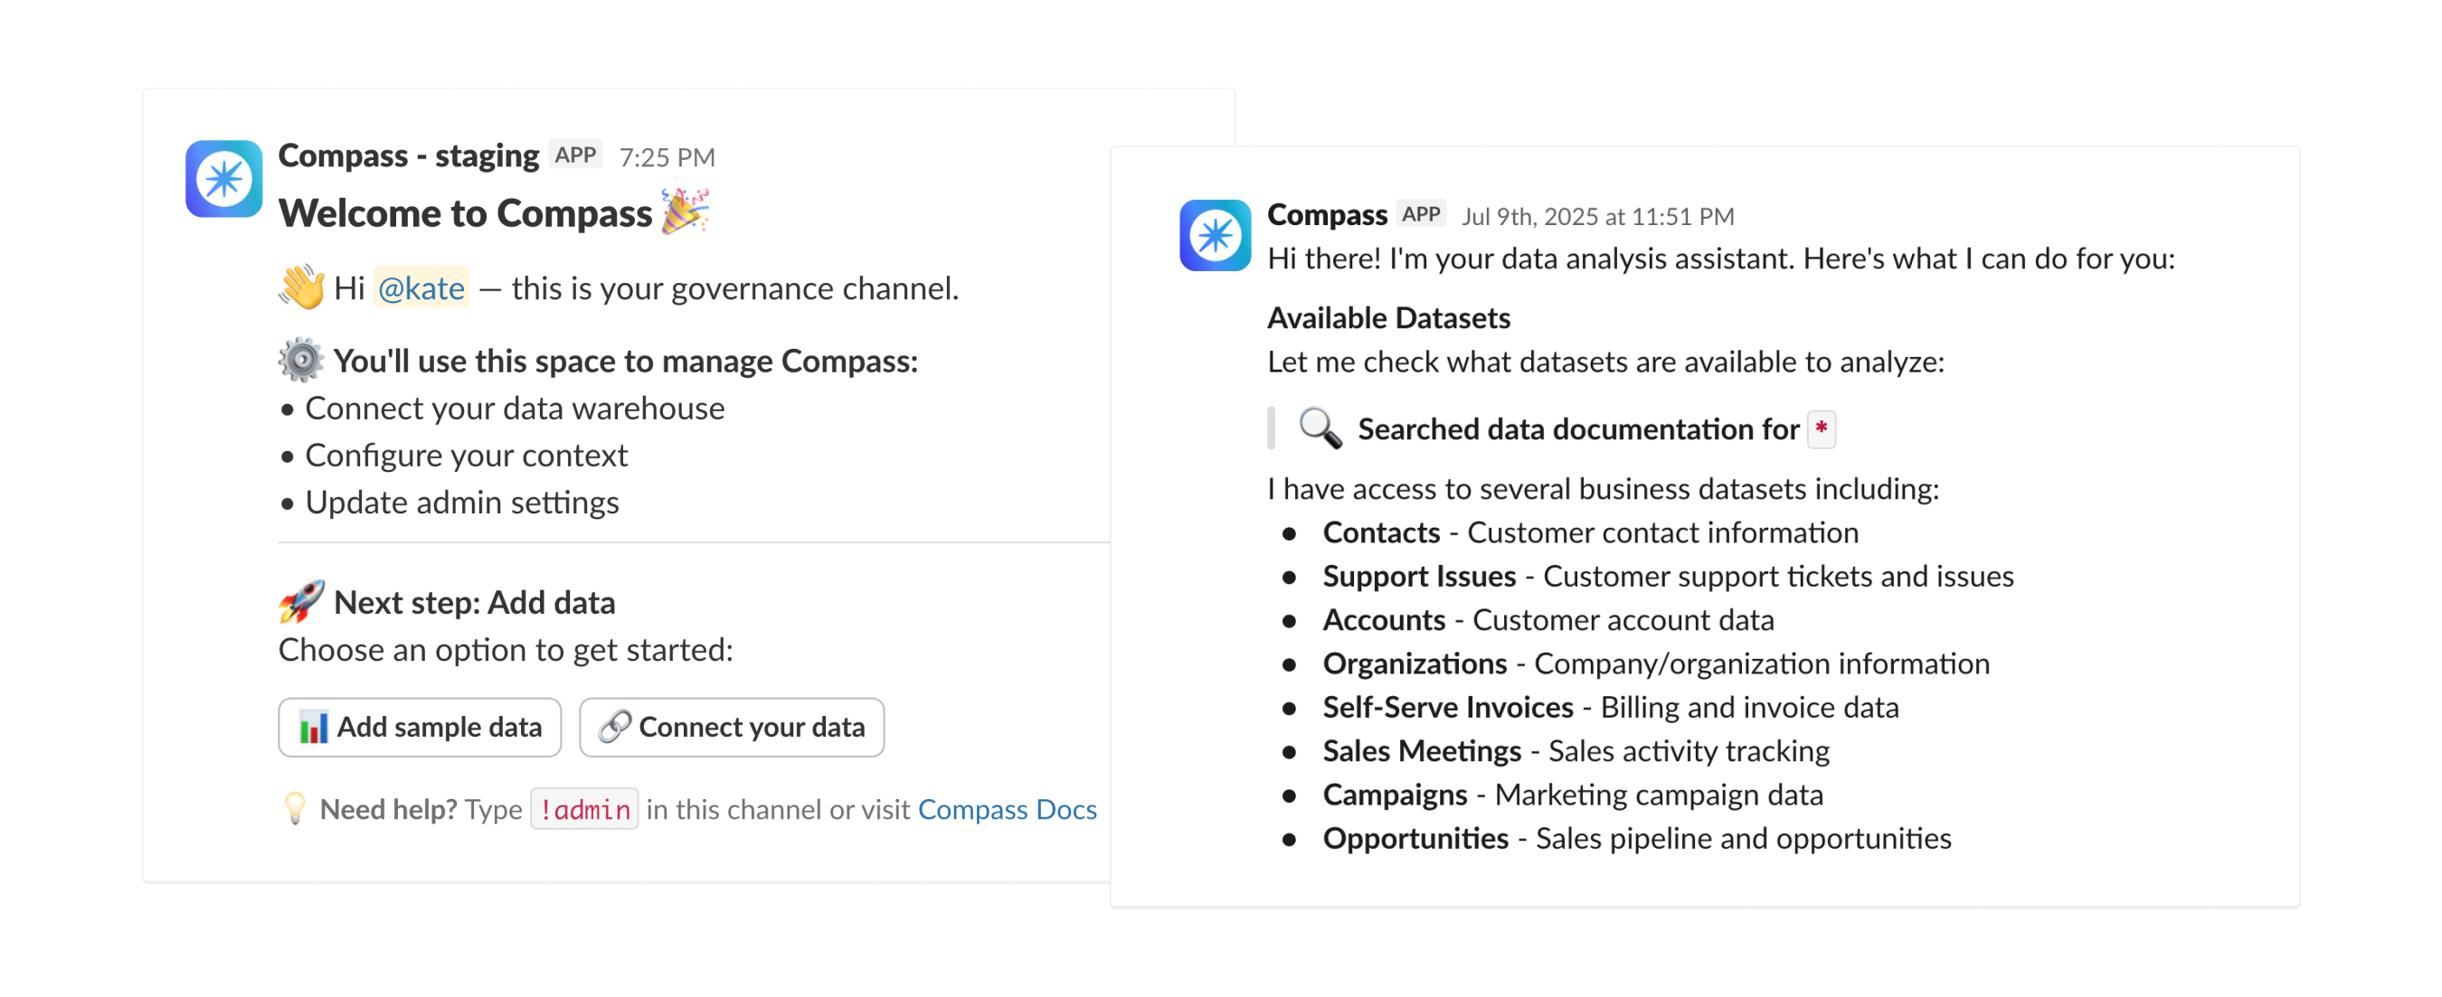Viewport: 2442px width, 997px height.
Task: Click the asterisk code chip after documentation search
Action: coord(1821,428)
